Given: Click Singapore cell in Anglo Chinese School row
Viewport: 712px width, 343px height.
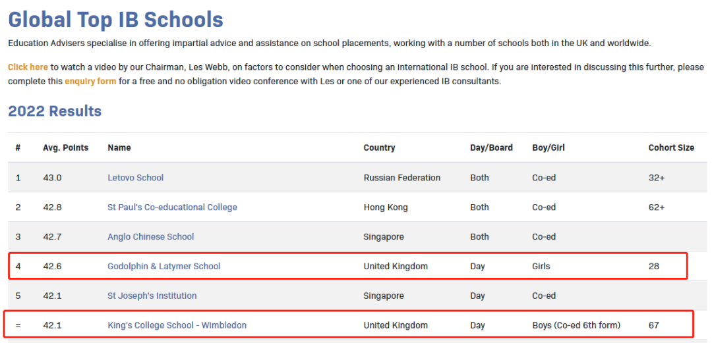Looking at the screenshot, I should tap(384, 236).
